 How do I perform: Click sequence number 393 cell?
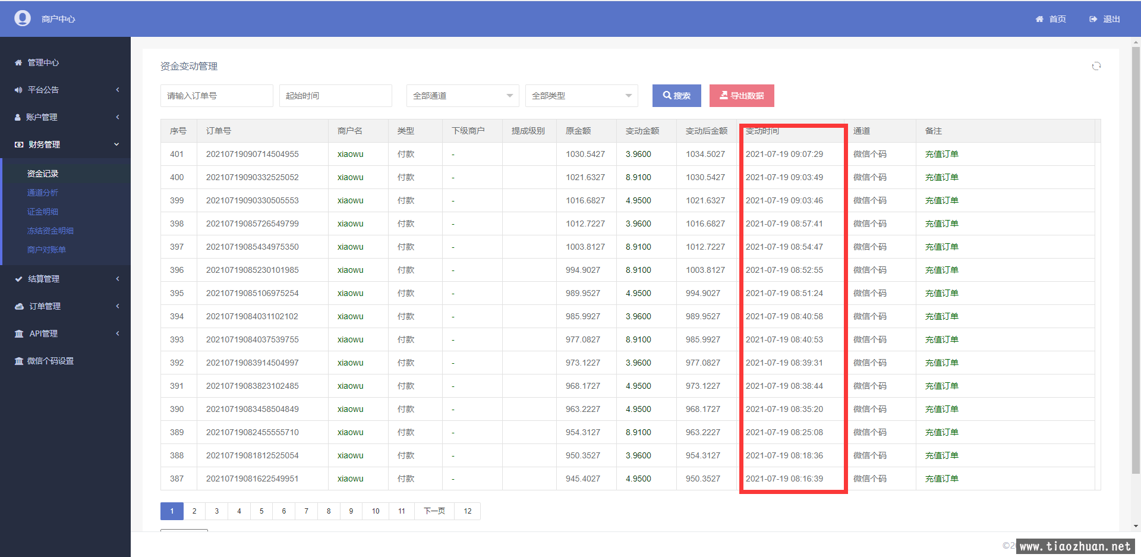(x=177, y=339)
